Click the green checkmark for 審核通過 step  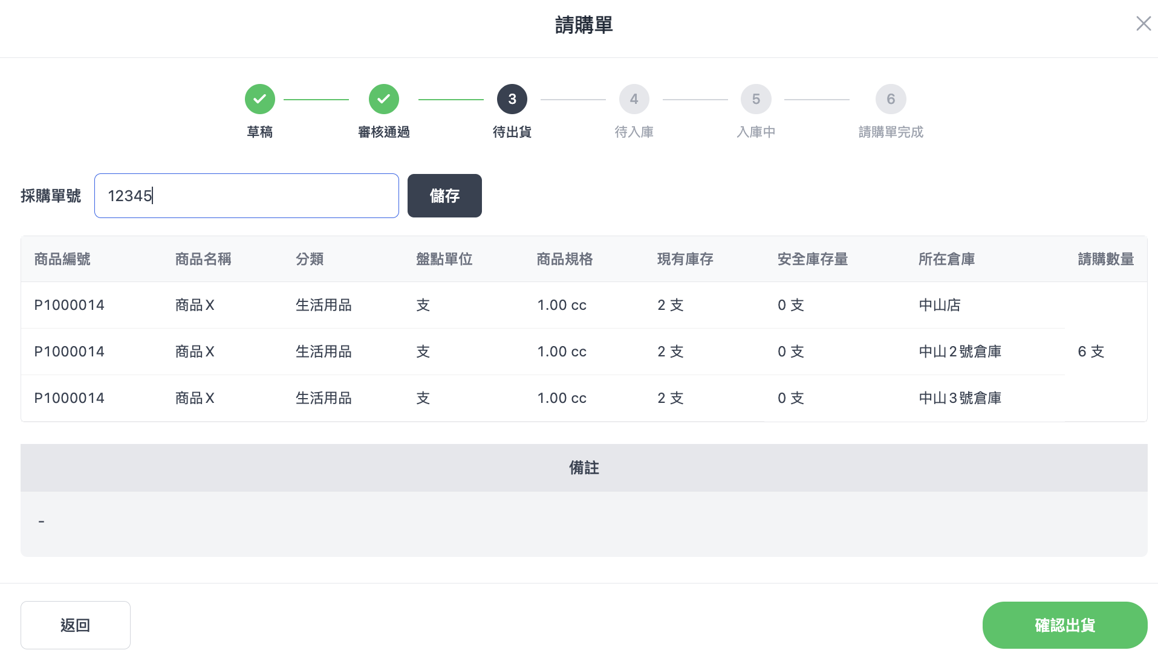(x=383, y=99)
